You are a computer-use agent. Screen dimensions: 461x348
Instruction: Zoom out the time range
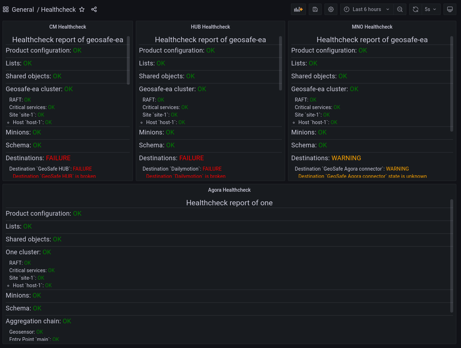[x=400, y=9]
